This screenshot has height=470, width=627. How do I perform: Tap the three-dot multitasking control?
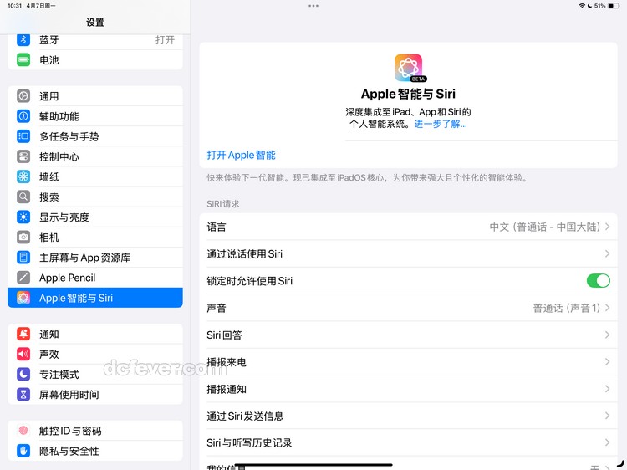tap(313, 6)
